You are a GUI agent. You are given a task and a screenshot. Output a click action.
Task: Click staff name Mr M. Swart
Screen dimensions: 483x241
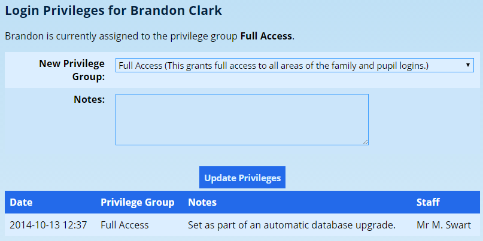point(443,225)
